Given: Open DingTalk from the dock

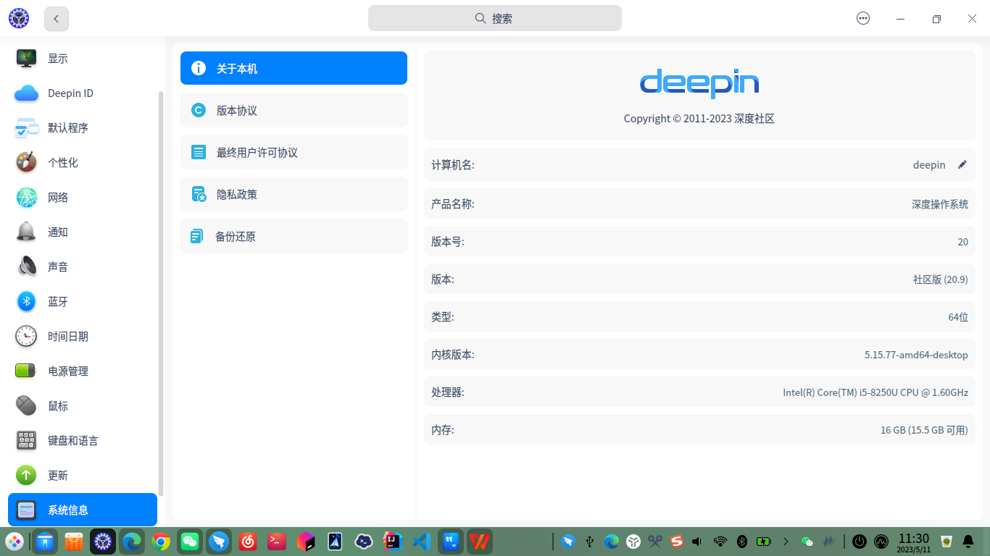Looking at the screenshot, I should (219, 541).
